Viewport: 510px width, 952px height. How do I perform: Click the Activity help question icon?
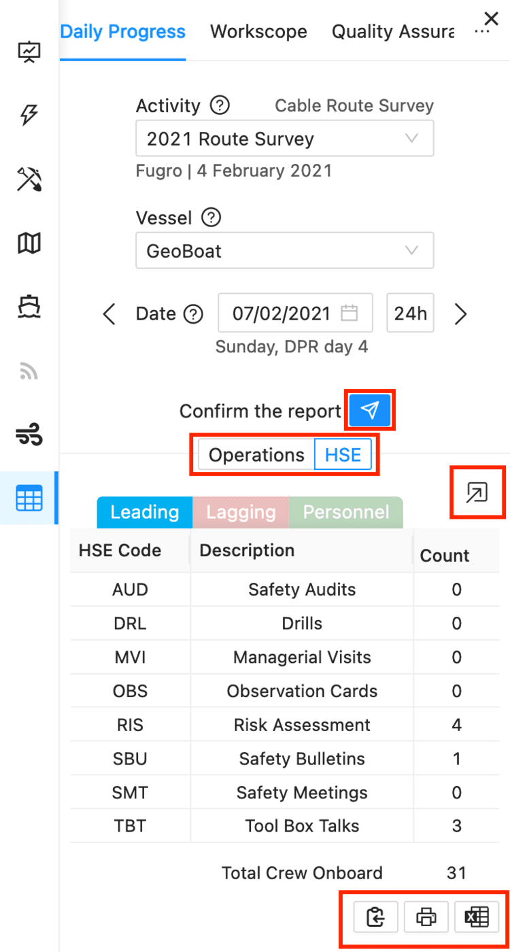point(220,106)
